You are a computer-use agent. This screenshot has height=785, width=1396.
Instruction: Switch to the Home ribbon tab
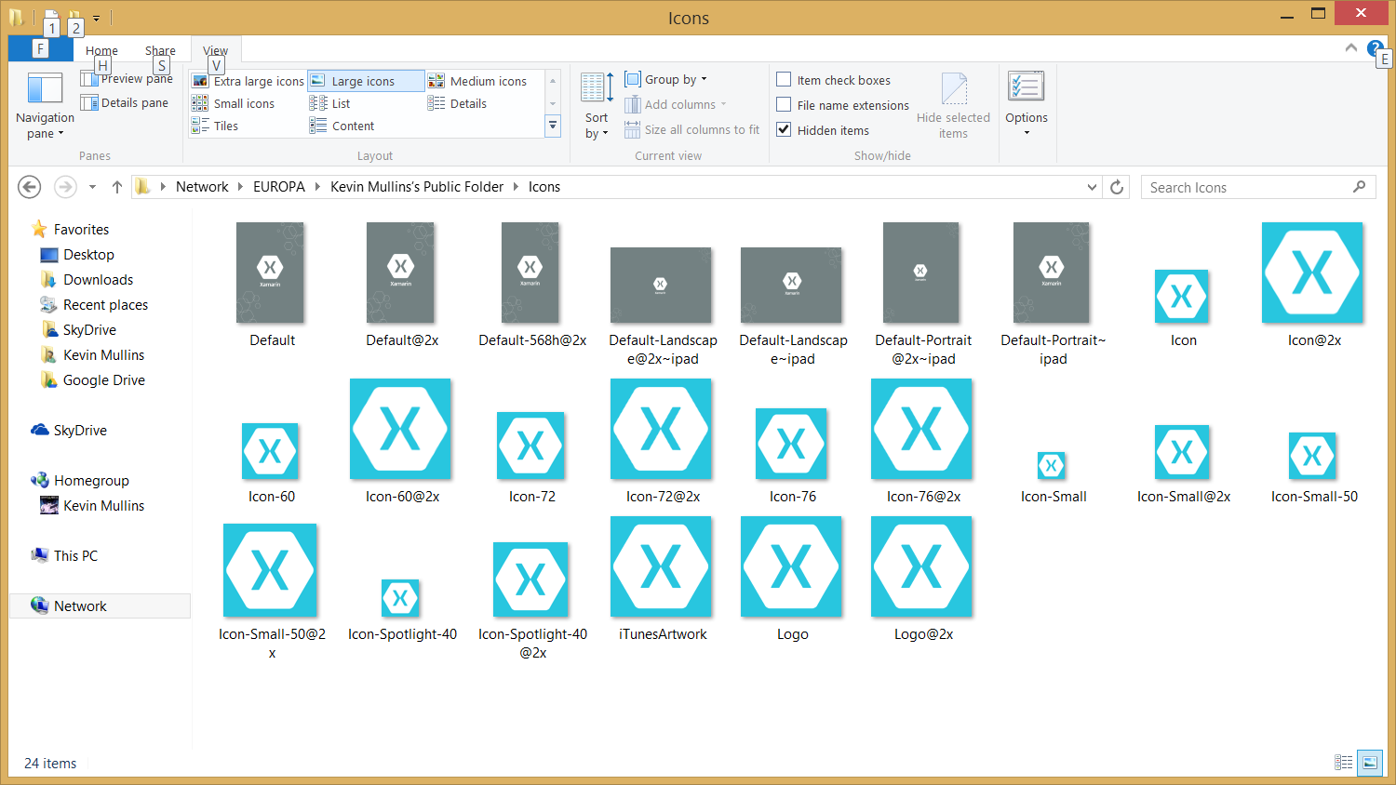tap(101, 51)
